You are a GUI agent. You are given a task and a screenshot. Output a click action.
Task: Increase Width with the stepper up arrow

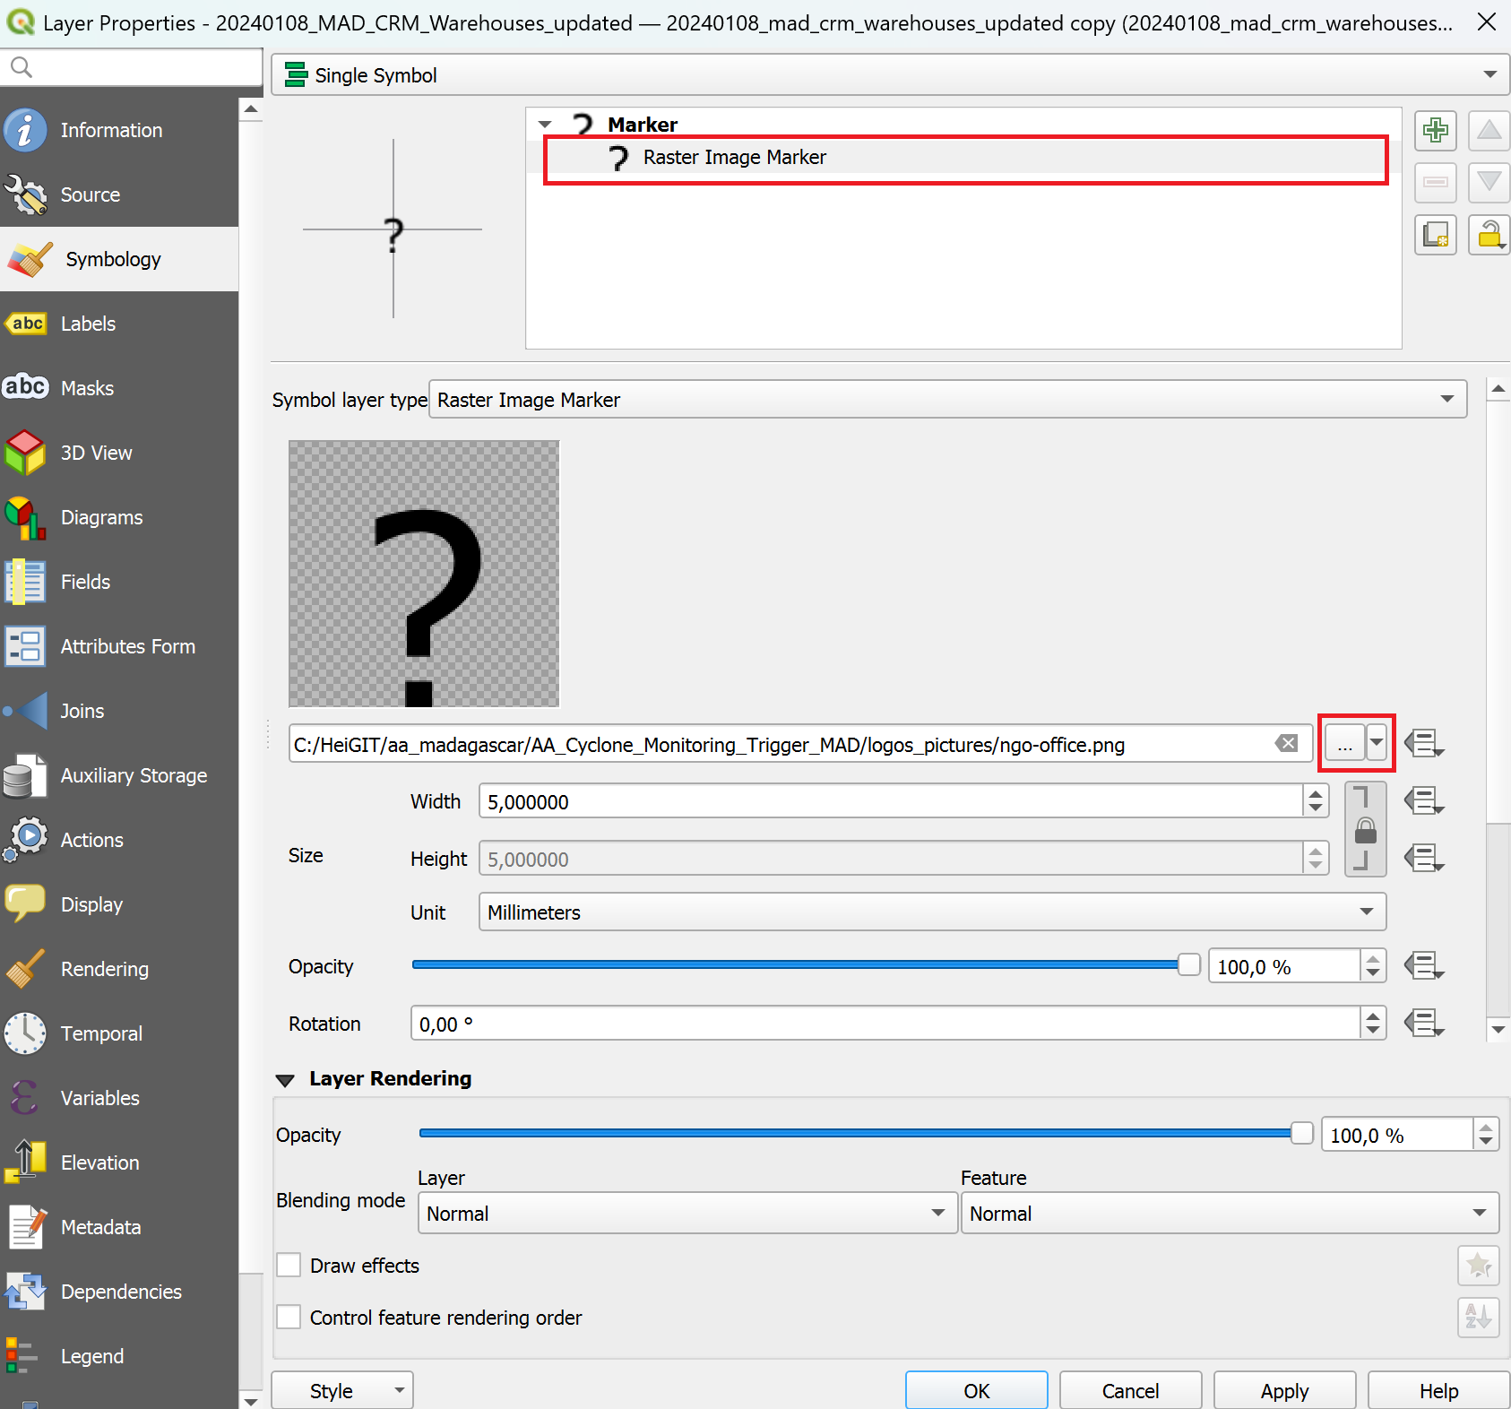pos(1315,793)
